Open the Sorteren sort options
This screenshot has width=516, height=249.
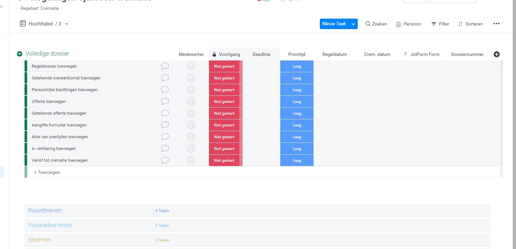coord(471,24)
